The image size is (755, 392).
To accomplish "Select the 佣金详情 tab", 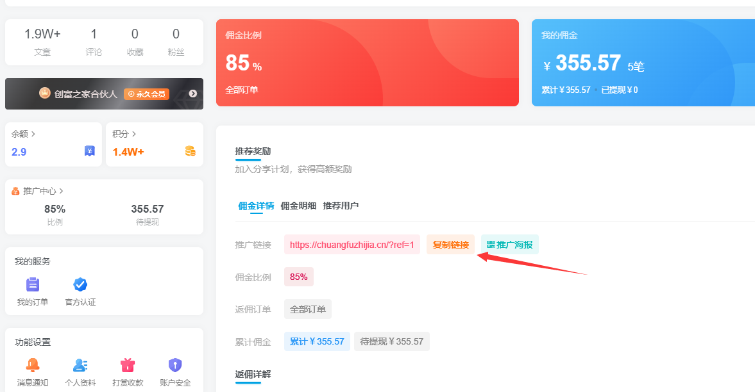I will 256,206.
